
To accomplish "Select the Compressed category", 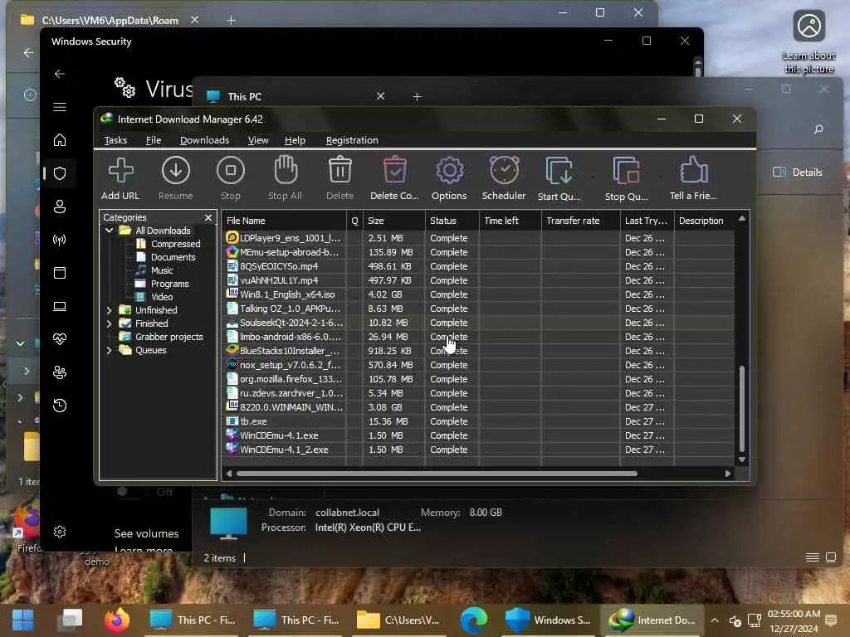I will [176, 244].
